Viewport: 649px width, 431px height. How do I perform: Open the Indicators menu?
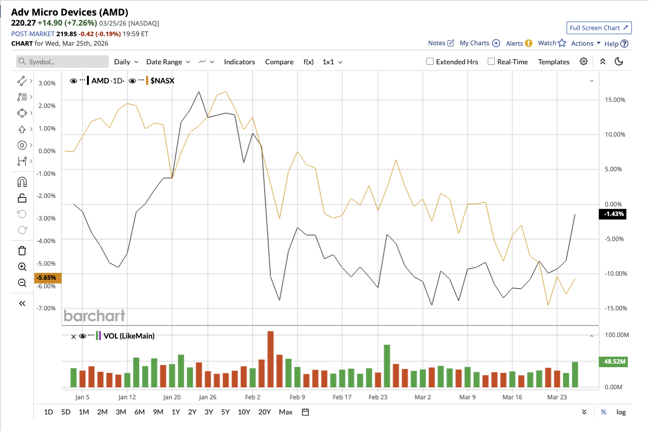point(240,62)
